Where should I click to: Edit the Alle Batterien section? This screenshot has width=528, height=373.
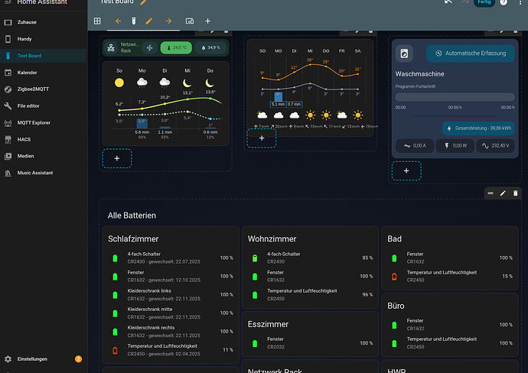point(503,193)
